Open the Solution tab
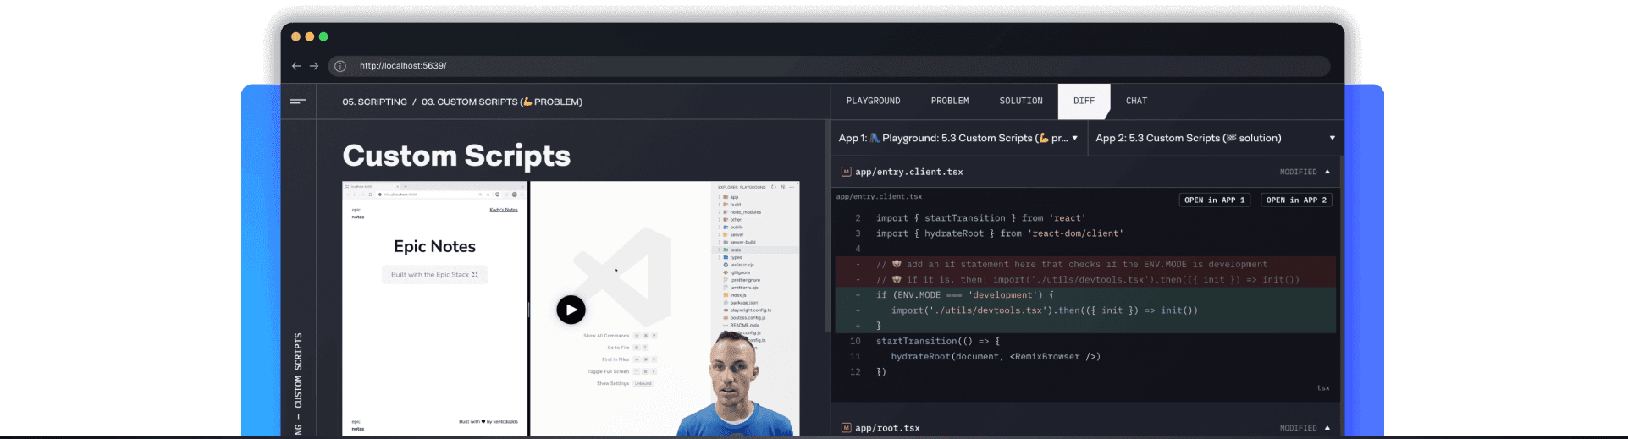The height and width of the screenshot is (439, 1628). coord(1021,101)
